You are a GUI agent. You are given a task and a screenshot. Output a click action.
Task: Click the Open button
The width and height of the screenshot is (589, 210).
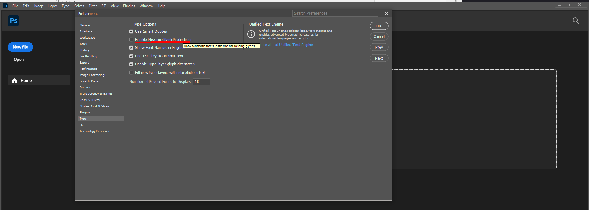[x=19, y=60]
